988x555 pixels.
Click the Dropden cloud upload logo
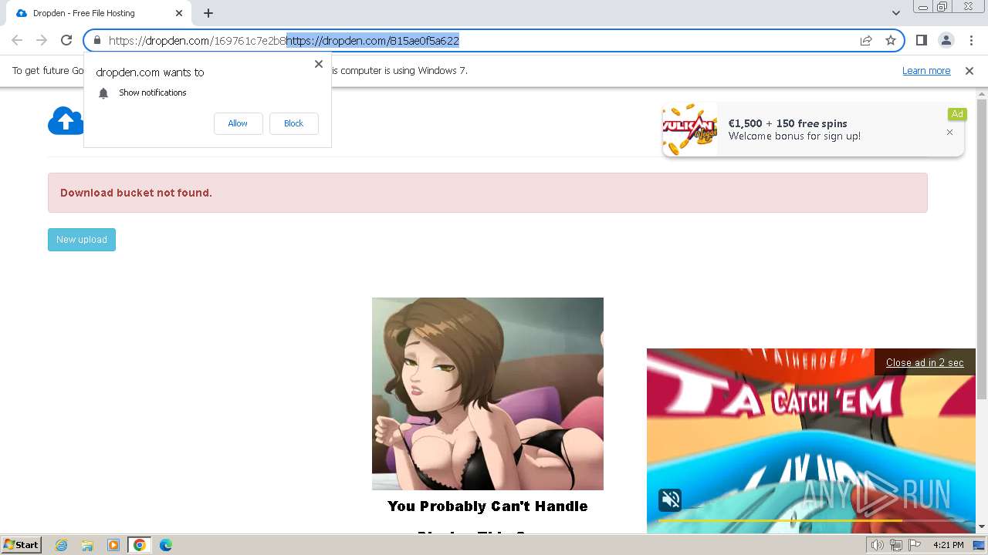point(66,121)
